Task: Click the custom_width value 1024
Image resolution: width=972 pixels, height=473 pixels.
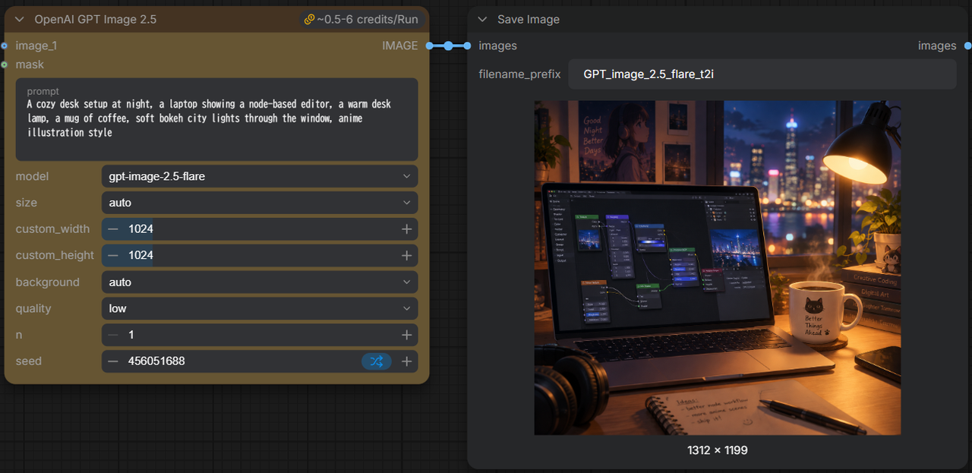Action: (x=141, y=229)
